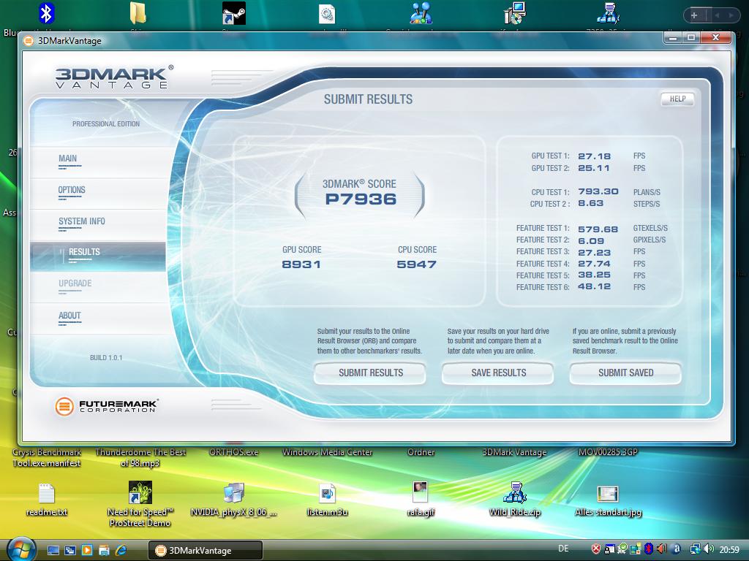749x561 pixels.
Task: Click the 3DMarkVantage title bar logo icon
Action: 29,41
